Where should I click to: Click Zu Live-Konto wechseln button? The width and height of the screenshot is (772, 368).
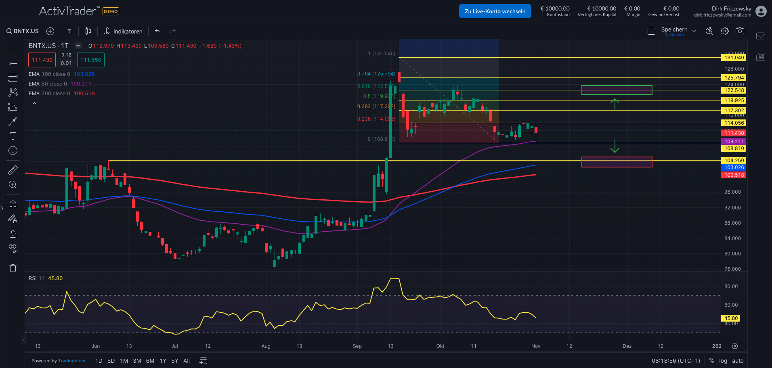(x=495, y=11)
